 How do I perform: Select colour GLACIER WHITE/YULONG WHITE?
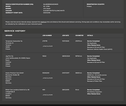tap(54, 10)
